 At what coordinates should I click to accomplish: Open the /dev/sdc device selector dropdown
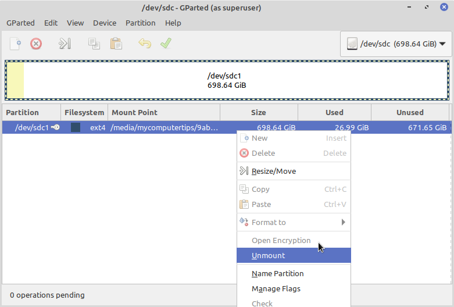pos(396,44)
